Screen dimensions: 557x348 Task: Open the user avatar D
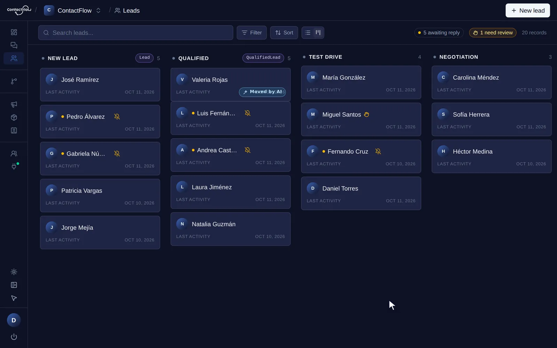pyautogui.click(x=14, y=320)
